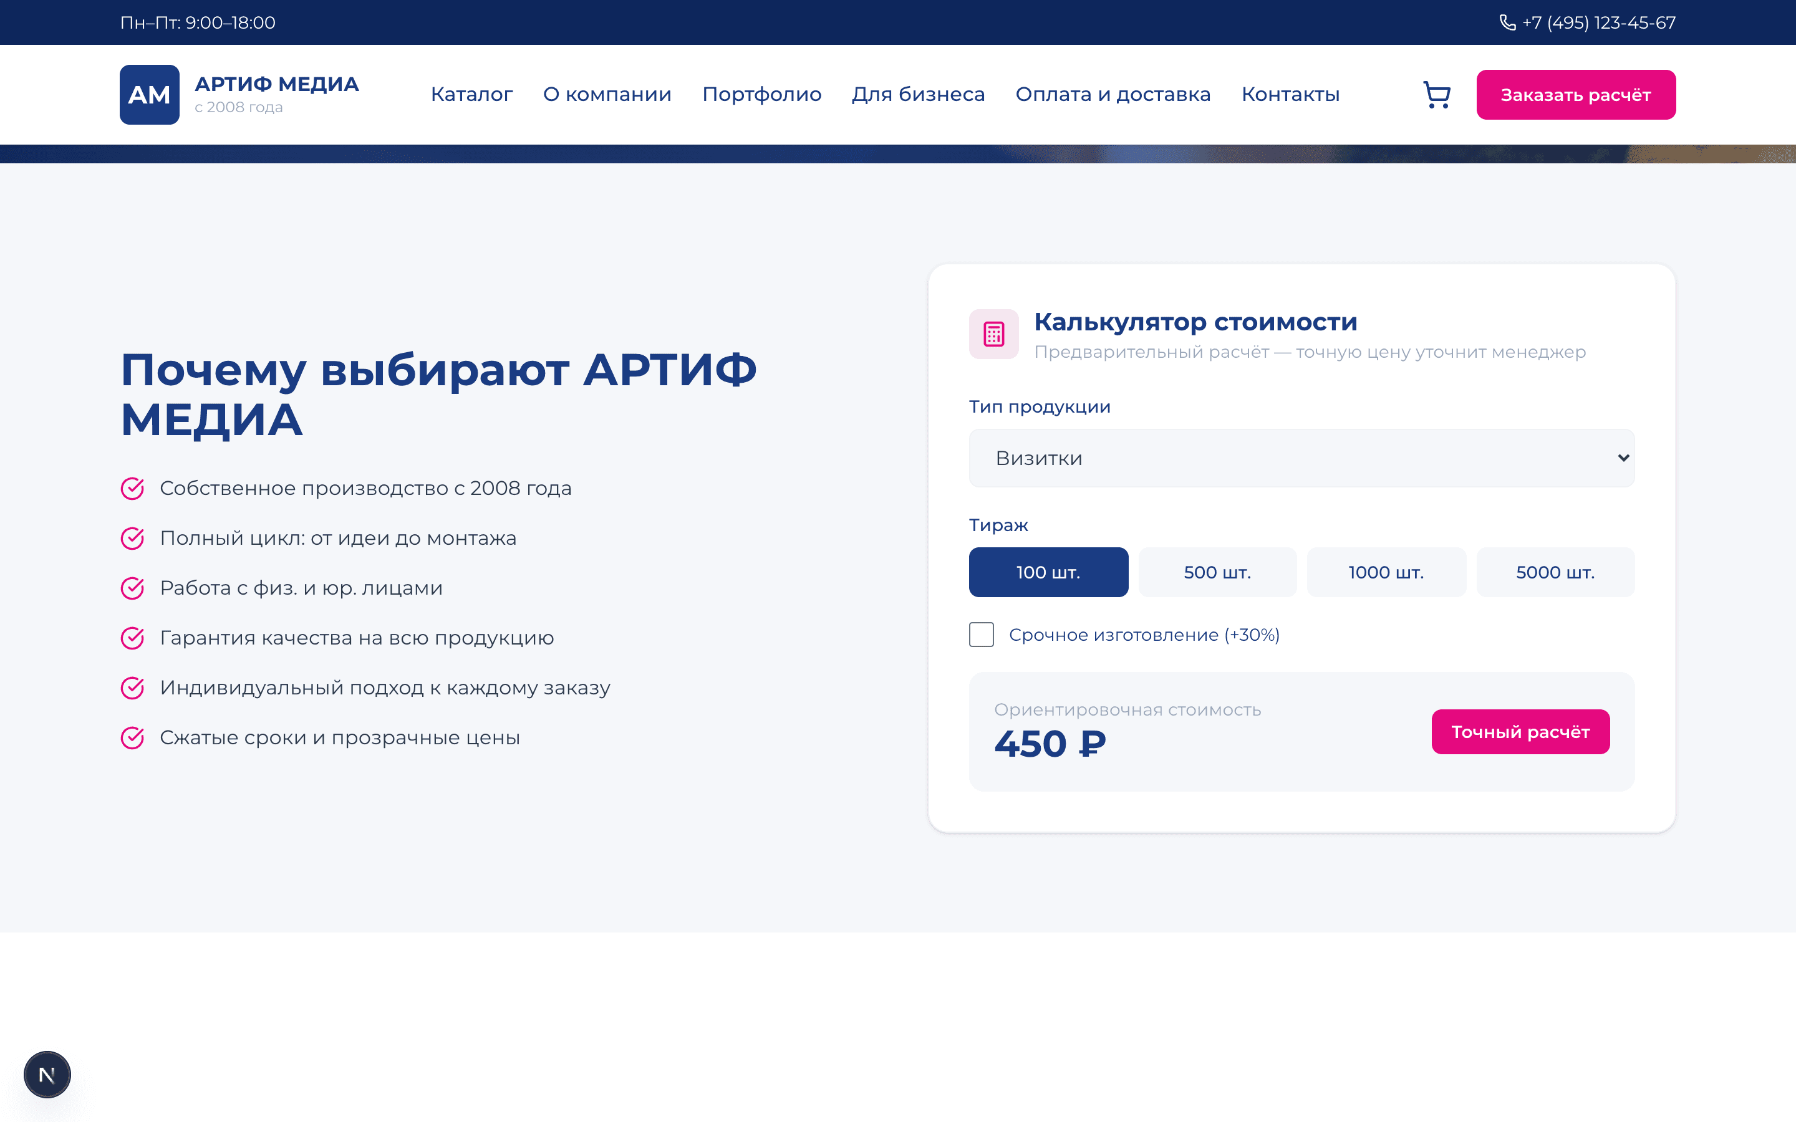1796x1122 pixels.
Task: Choose the 1000 шт. print run
Action: point(1386,572)
